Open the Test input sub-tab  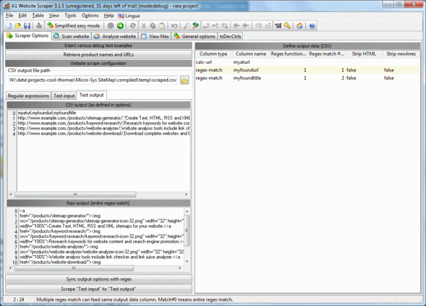64,96
